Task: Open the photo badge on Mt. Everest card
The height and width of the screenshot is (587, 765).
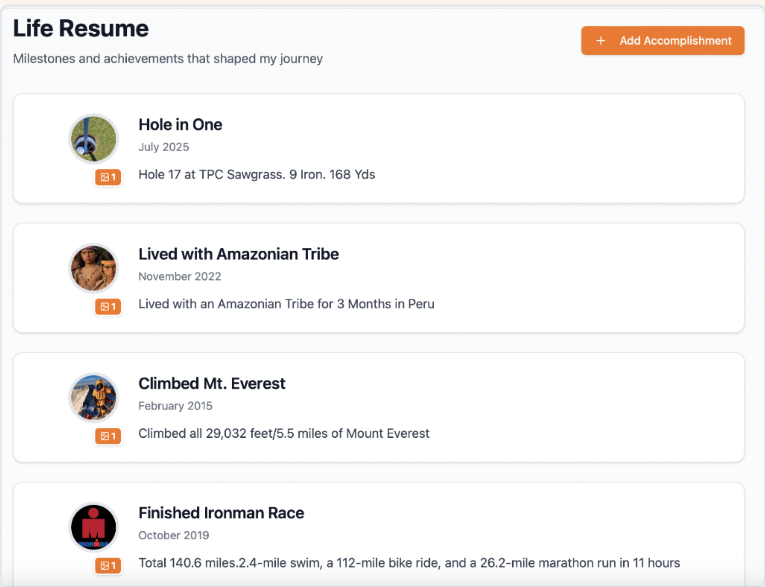Action: [x=108, y=436]
